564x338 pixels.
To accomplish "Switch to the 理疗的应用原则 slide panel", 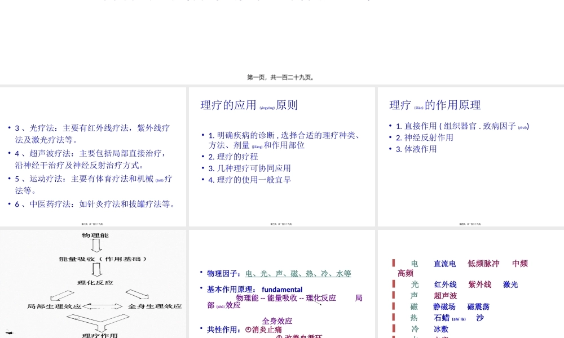I will (281, 157).
